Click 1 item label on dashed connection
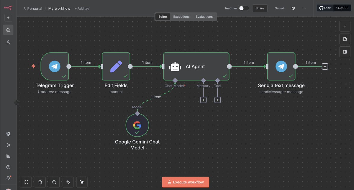 click(x=156, y=97)
